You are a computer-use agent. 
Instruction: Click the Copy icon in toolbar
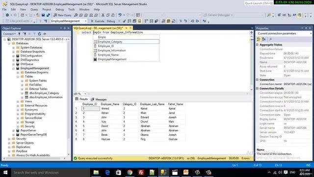(x=108, y=15)
